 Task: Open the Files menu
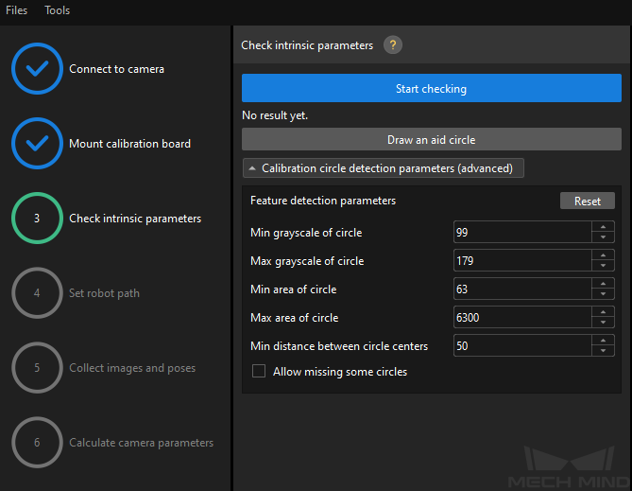(x=16, y=10)
